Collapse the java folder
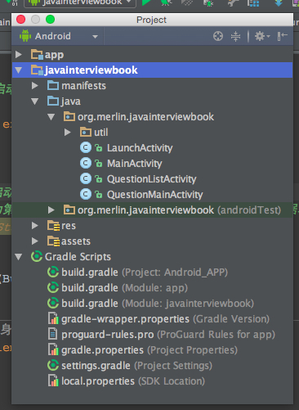The height and width of the screenshot is (410, 299). (x=35, y=101)
